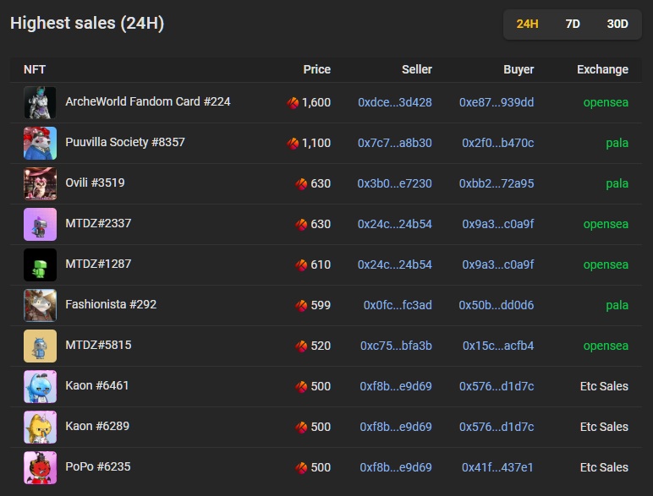
Task: Select Etc Sales text in PoPo #6235 row
Action: click(604, 468)
